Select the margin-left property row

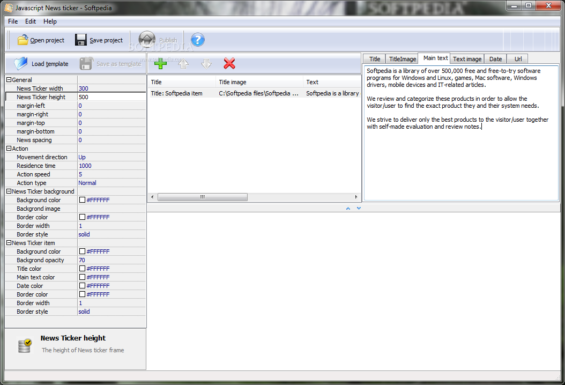76,106
